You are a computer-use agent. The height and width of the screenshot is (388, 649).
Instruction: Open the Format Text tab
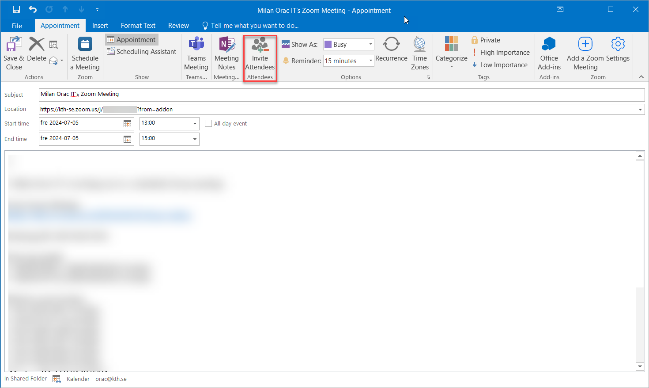pos(138,26)
